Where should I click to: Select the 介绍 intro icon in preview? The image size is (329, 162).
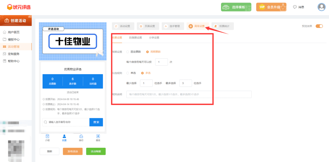(x=47, y=137)
